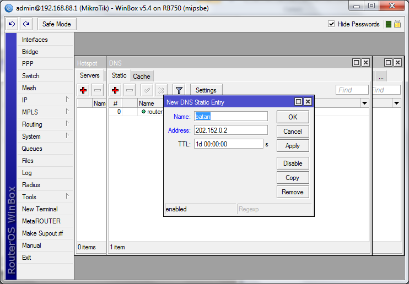Maximize the DNS window
The width and height of the screenshot is (409, 284).
point(356,63)
